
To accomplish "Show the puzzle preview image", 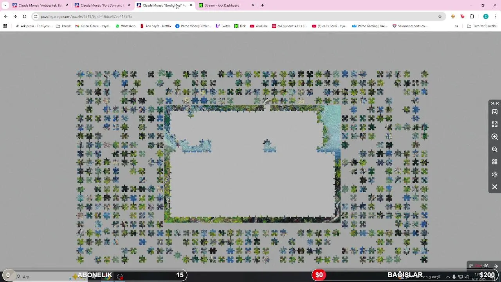I will click(495, 112).
